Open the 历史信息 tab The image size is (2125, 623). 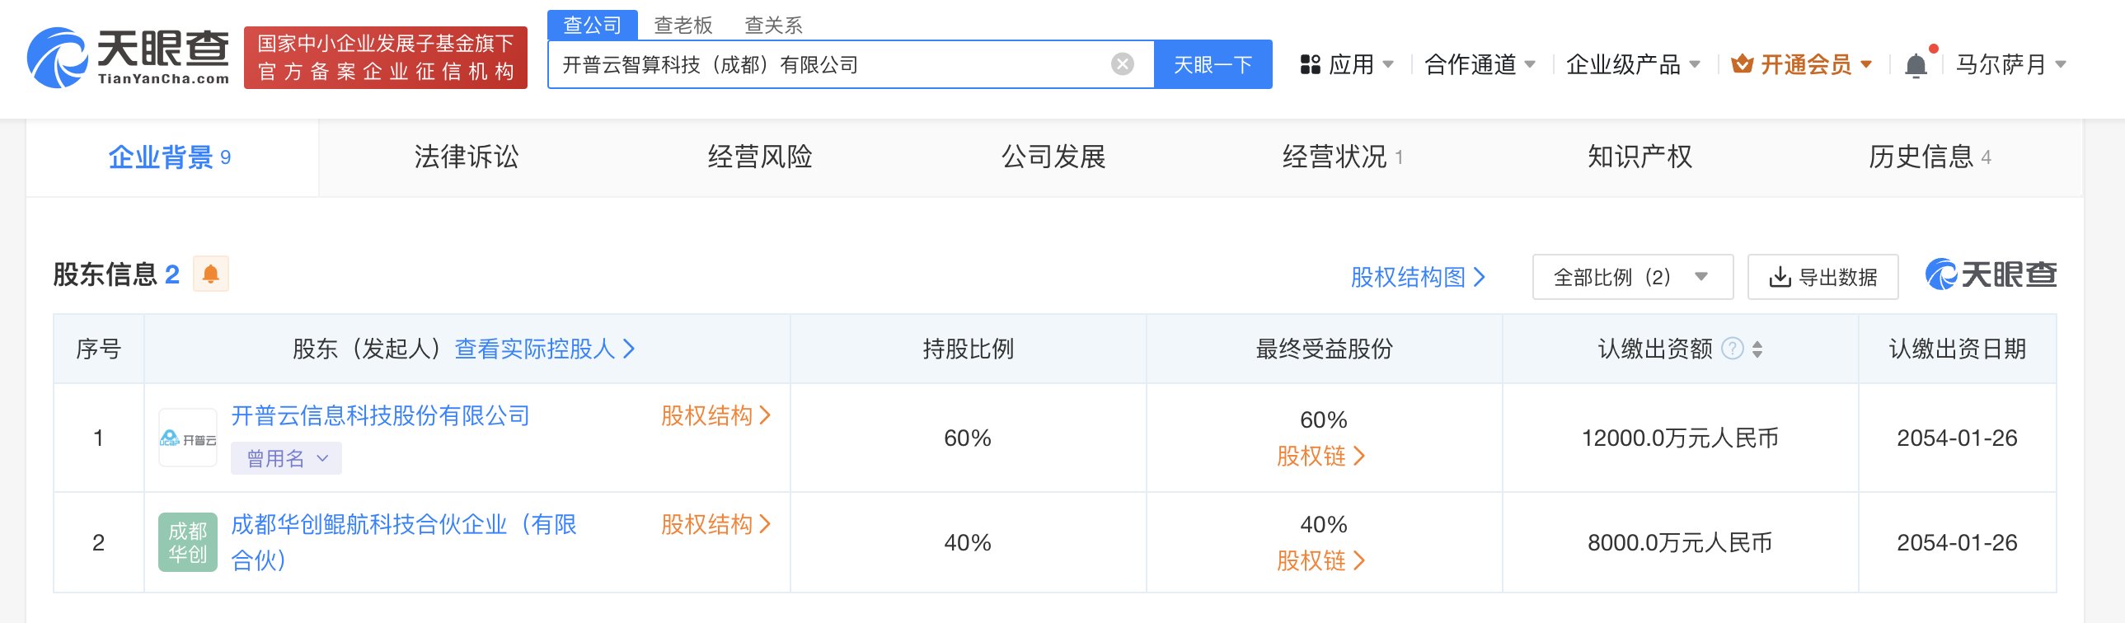point(1930,157)
